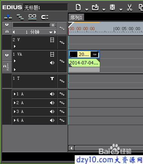The height and width of the screenshot is (164, 143).
Task: Expand the 3 A audio track
Action: click(15, 111)
